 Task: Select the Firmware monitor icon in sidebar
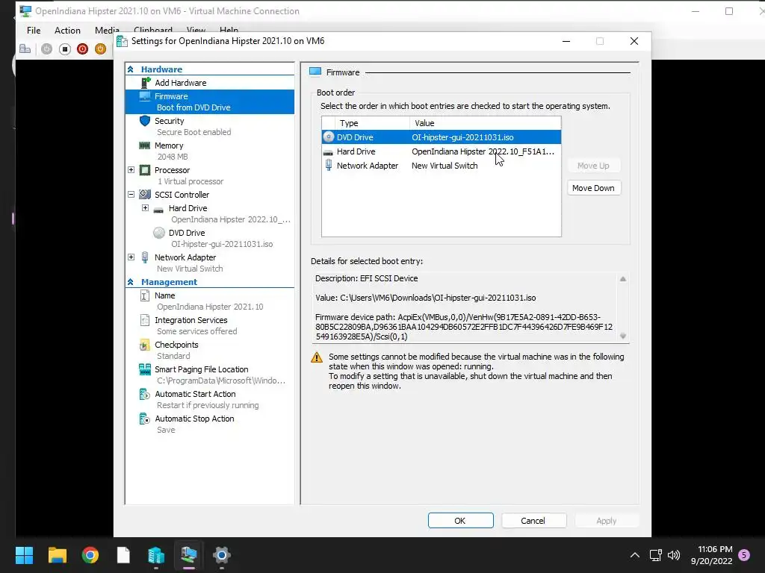145,96
